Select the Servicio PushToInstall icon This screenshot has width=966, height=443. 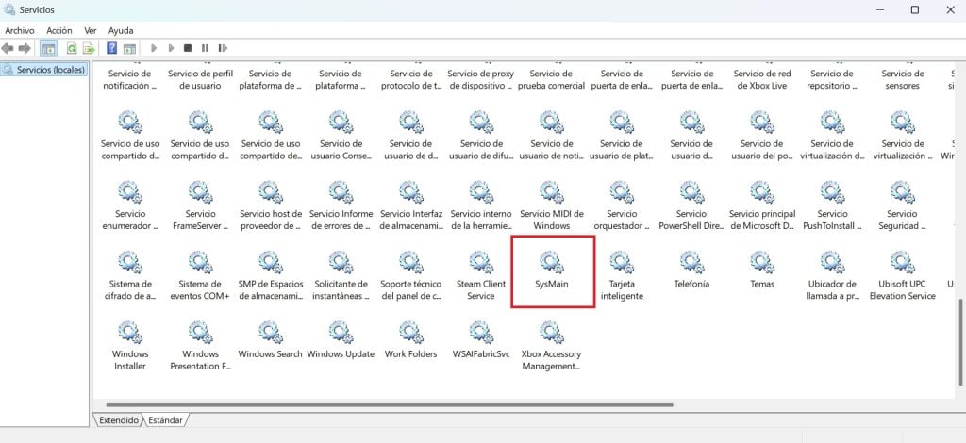tap(832, 192)
